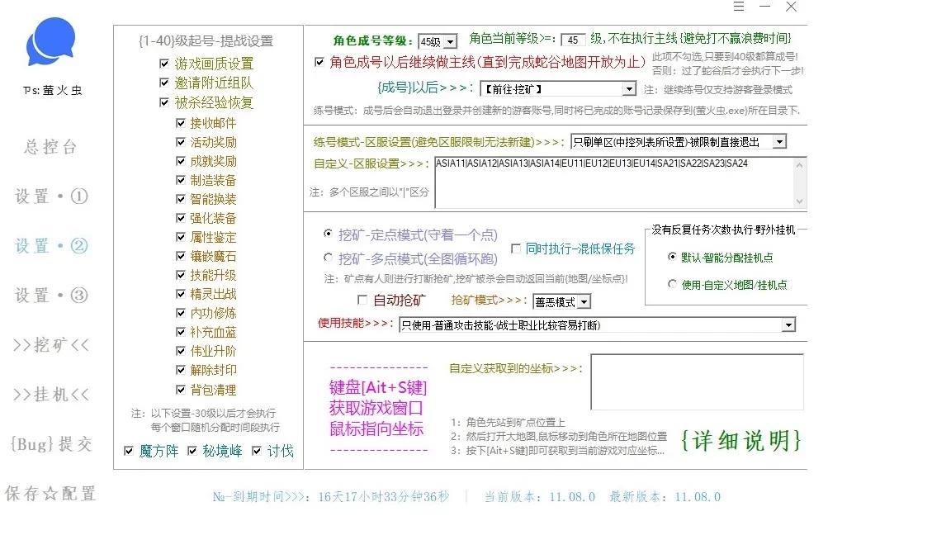
Task: Click the {1-40}级起号-提战设置 heading
Action: point(206,40)
